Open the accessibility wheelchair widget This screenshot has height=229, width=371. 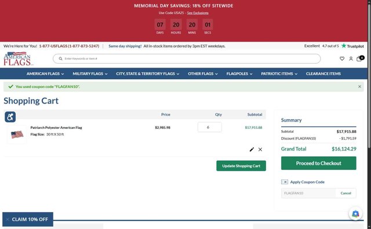click(x=10, y=117)
